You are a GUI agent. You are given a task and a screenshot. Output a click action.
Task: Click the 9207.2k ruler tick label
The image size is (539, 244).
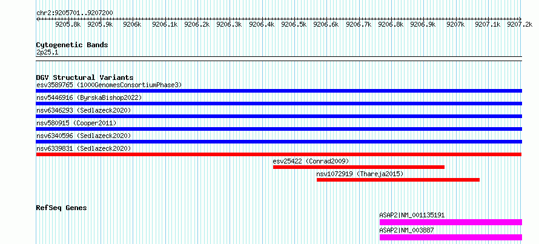(520, 24)
